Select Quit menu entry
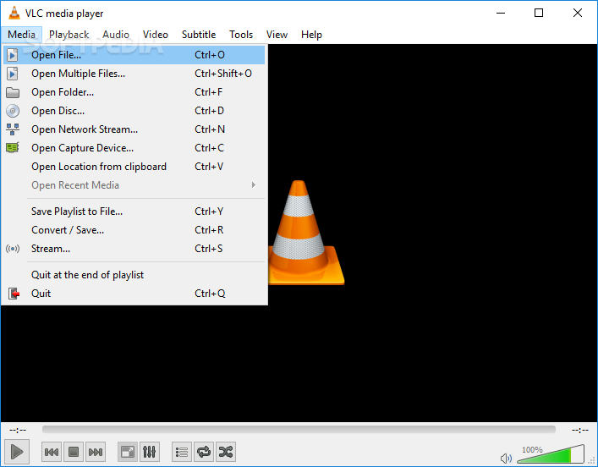Viewport: 598px width, 467px height. click(x=134, y=294)
